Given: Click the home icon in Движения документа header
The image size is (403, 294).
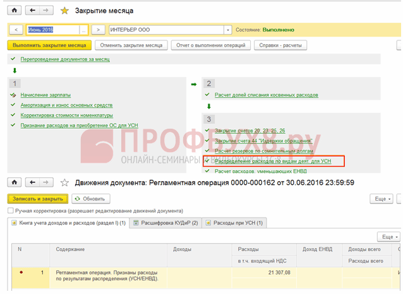Looking at the screenshot, I should (x=15, y=182).
